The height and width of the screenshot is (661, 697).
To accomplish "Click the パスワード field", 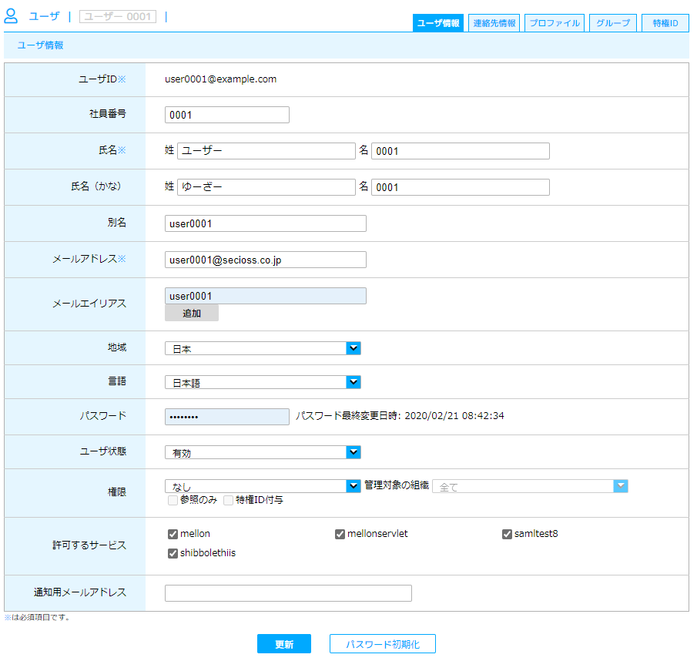I will [226, 417].
